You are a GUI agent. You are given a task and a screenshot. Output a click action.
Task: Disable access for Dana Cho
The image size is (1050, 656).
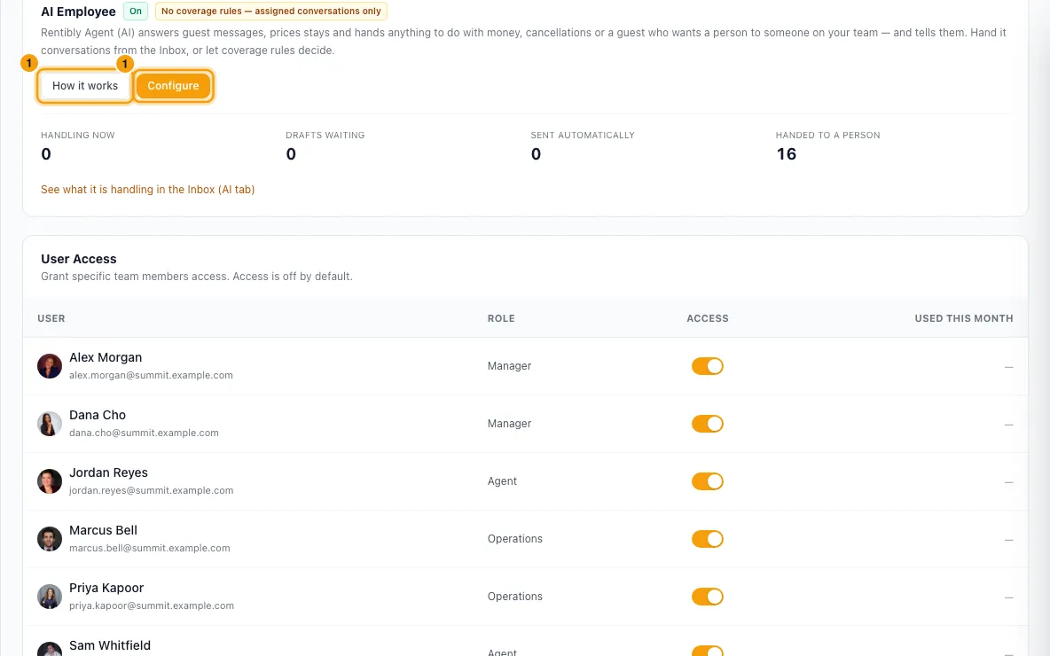pyautogui.click(x=707, y=424)
